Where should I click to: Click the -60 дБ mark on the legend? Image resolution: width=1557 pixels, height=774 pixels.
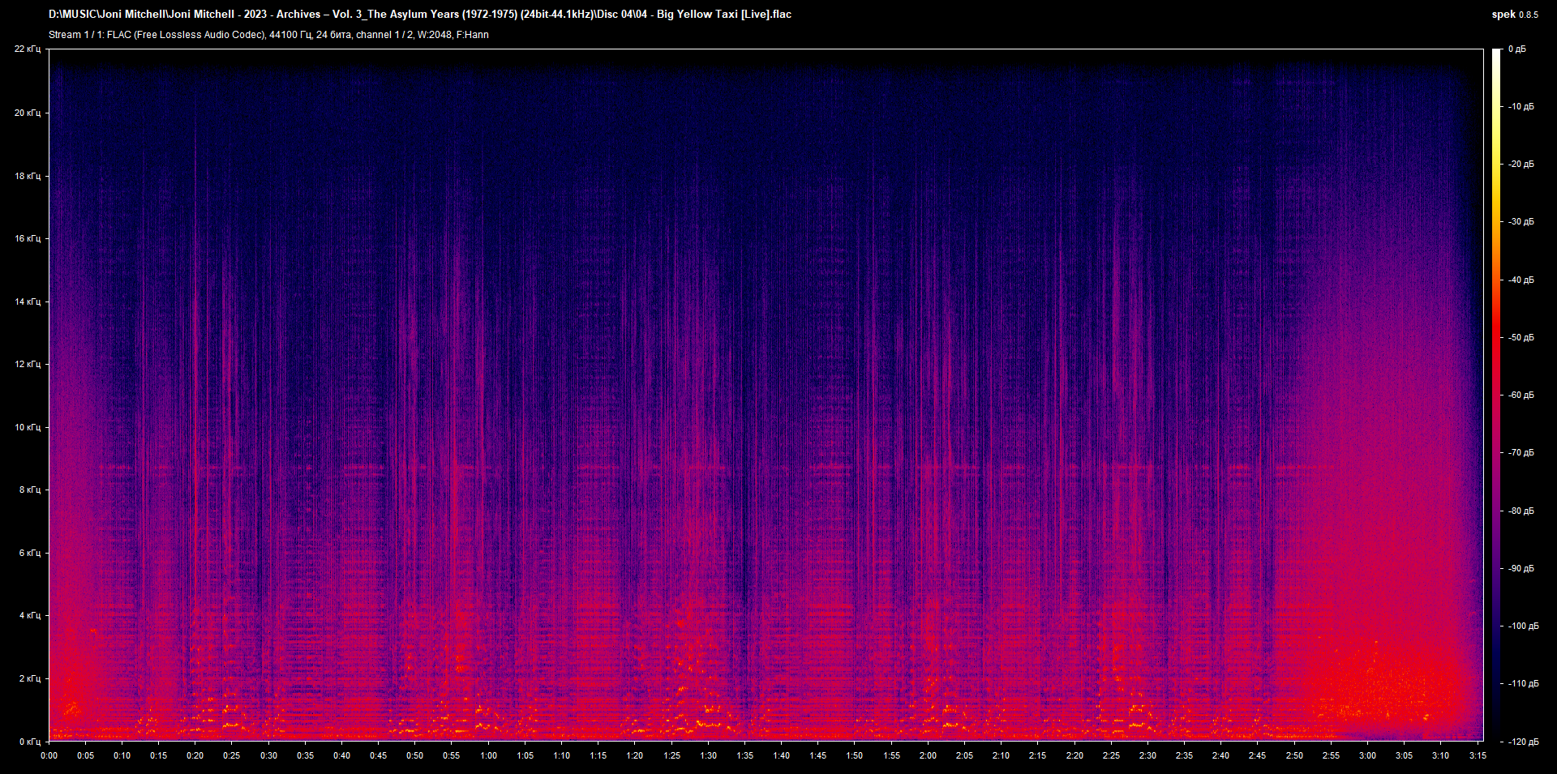(1520, 396)
